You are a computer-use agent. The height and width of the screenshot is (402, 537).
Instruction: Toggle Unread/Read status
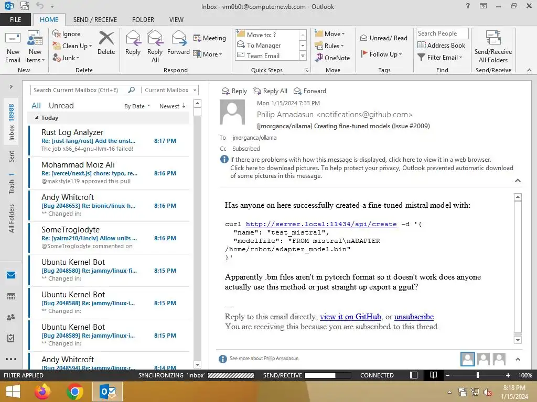click(x=383, y=38)
